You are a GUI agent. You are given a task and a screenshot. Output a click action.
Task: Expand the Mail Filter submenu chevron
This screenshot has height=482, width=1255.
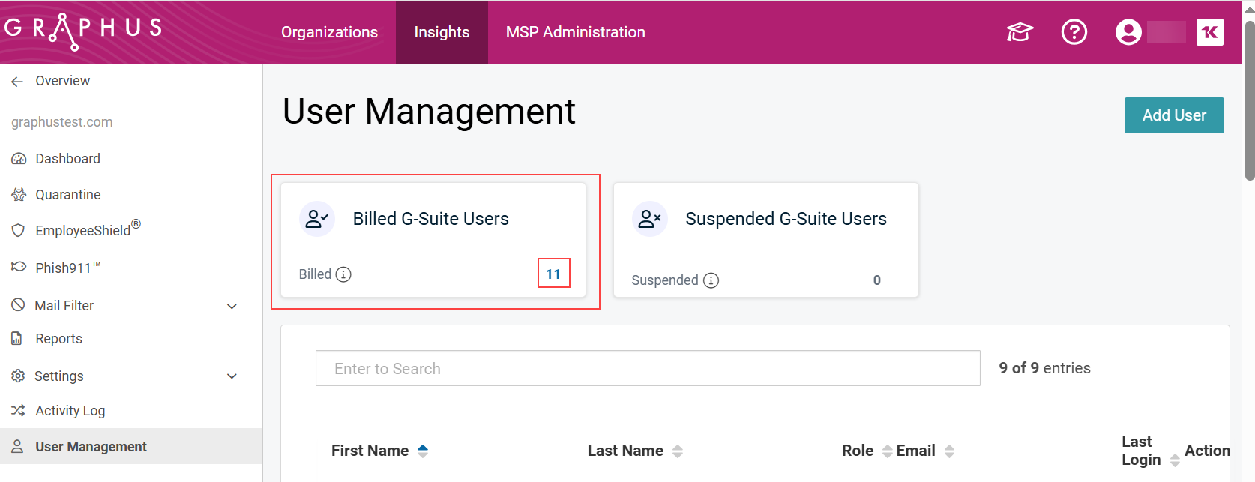point(232,306)
